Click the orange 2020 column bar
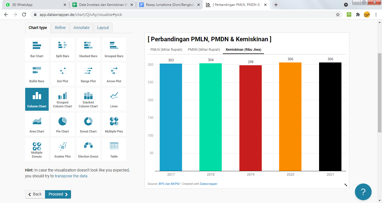The image size is (382, 203). (290, 117)
